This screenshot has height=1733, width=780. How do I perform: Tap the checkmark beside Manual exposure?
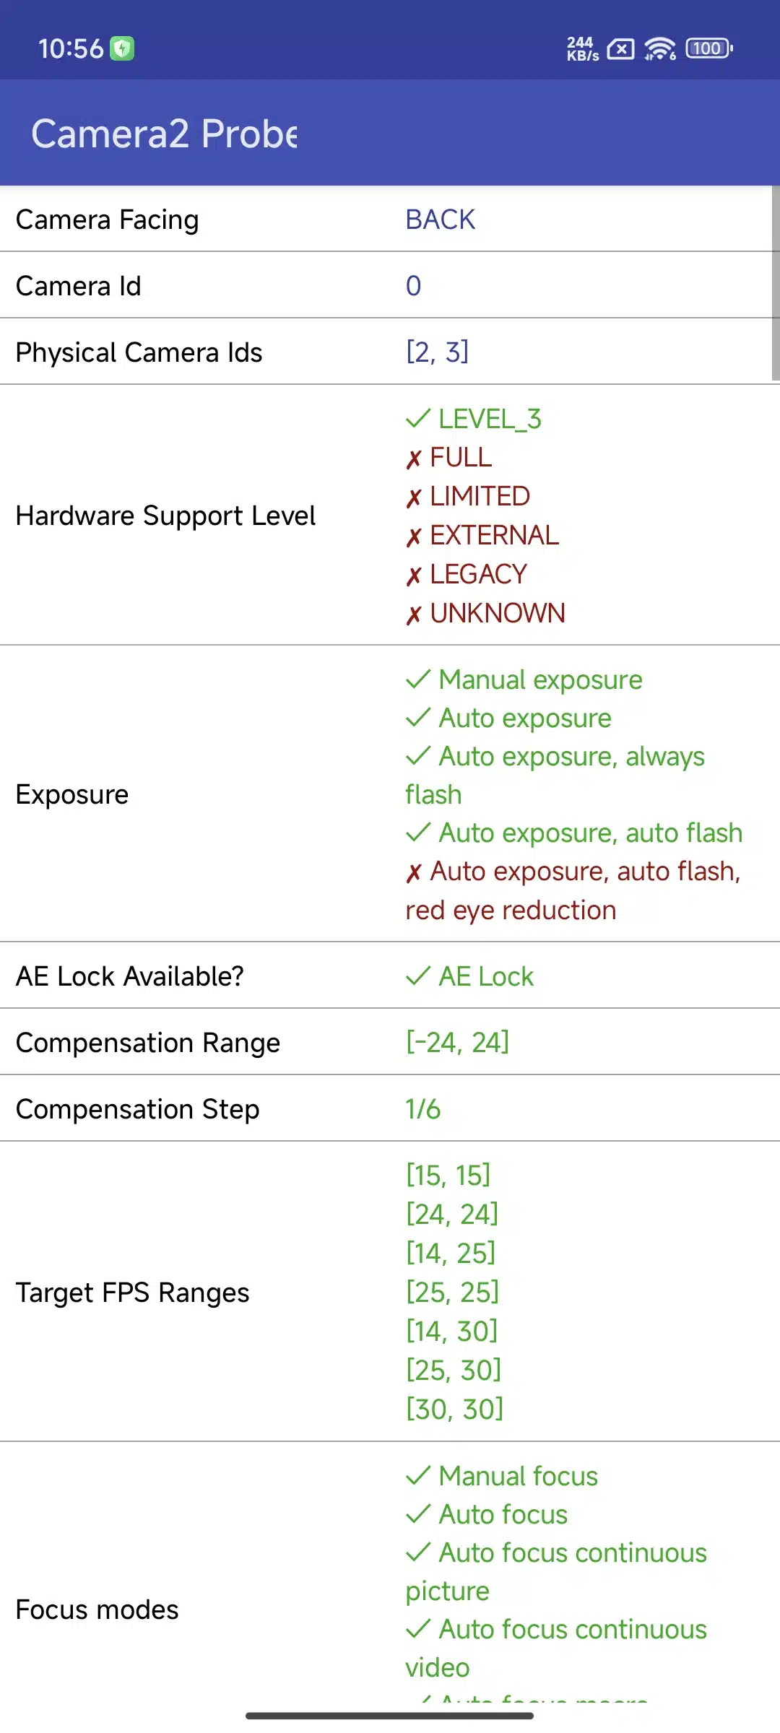[x=418, y=679]
